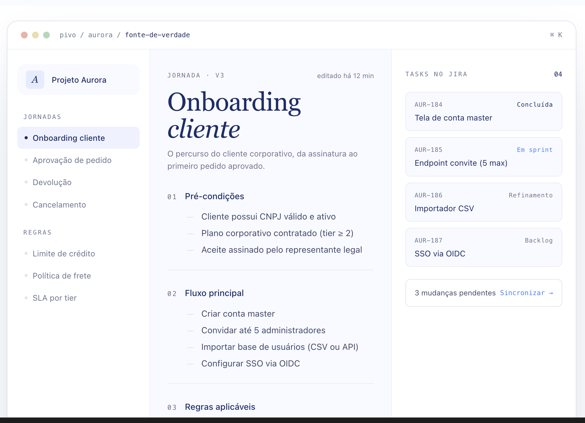Open task card AUR-184 Tela de conta master

484,111
